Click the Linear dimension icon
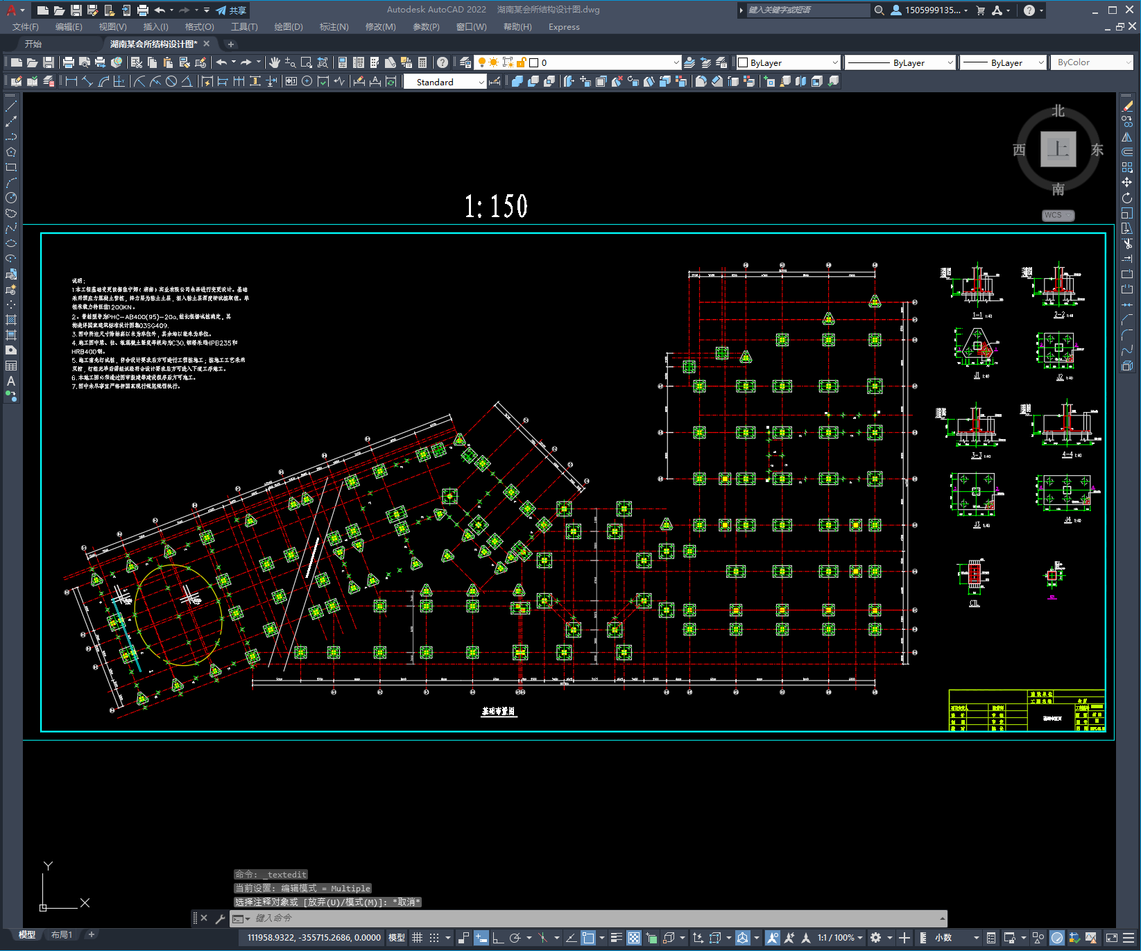 [x=71, y=81]
